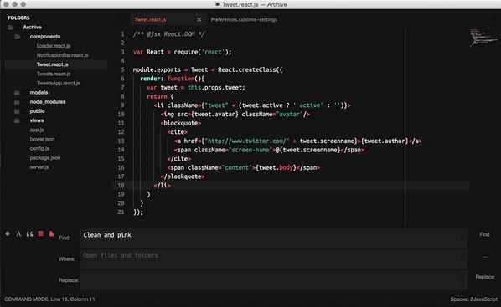Screen dimensions: 501x307
Task: Open NotificationBar.react.js in the sidebar
Action: (62, 55)
